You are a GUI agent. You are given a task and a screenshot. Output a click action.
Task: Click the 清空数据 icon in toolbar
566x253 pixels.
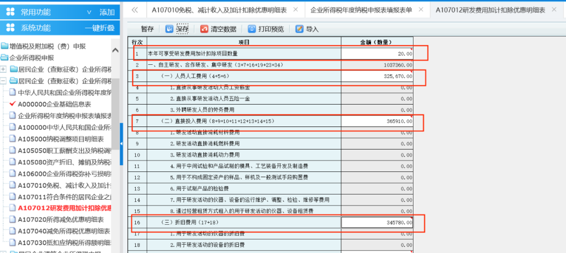[x=204, y=29]
